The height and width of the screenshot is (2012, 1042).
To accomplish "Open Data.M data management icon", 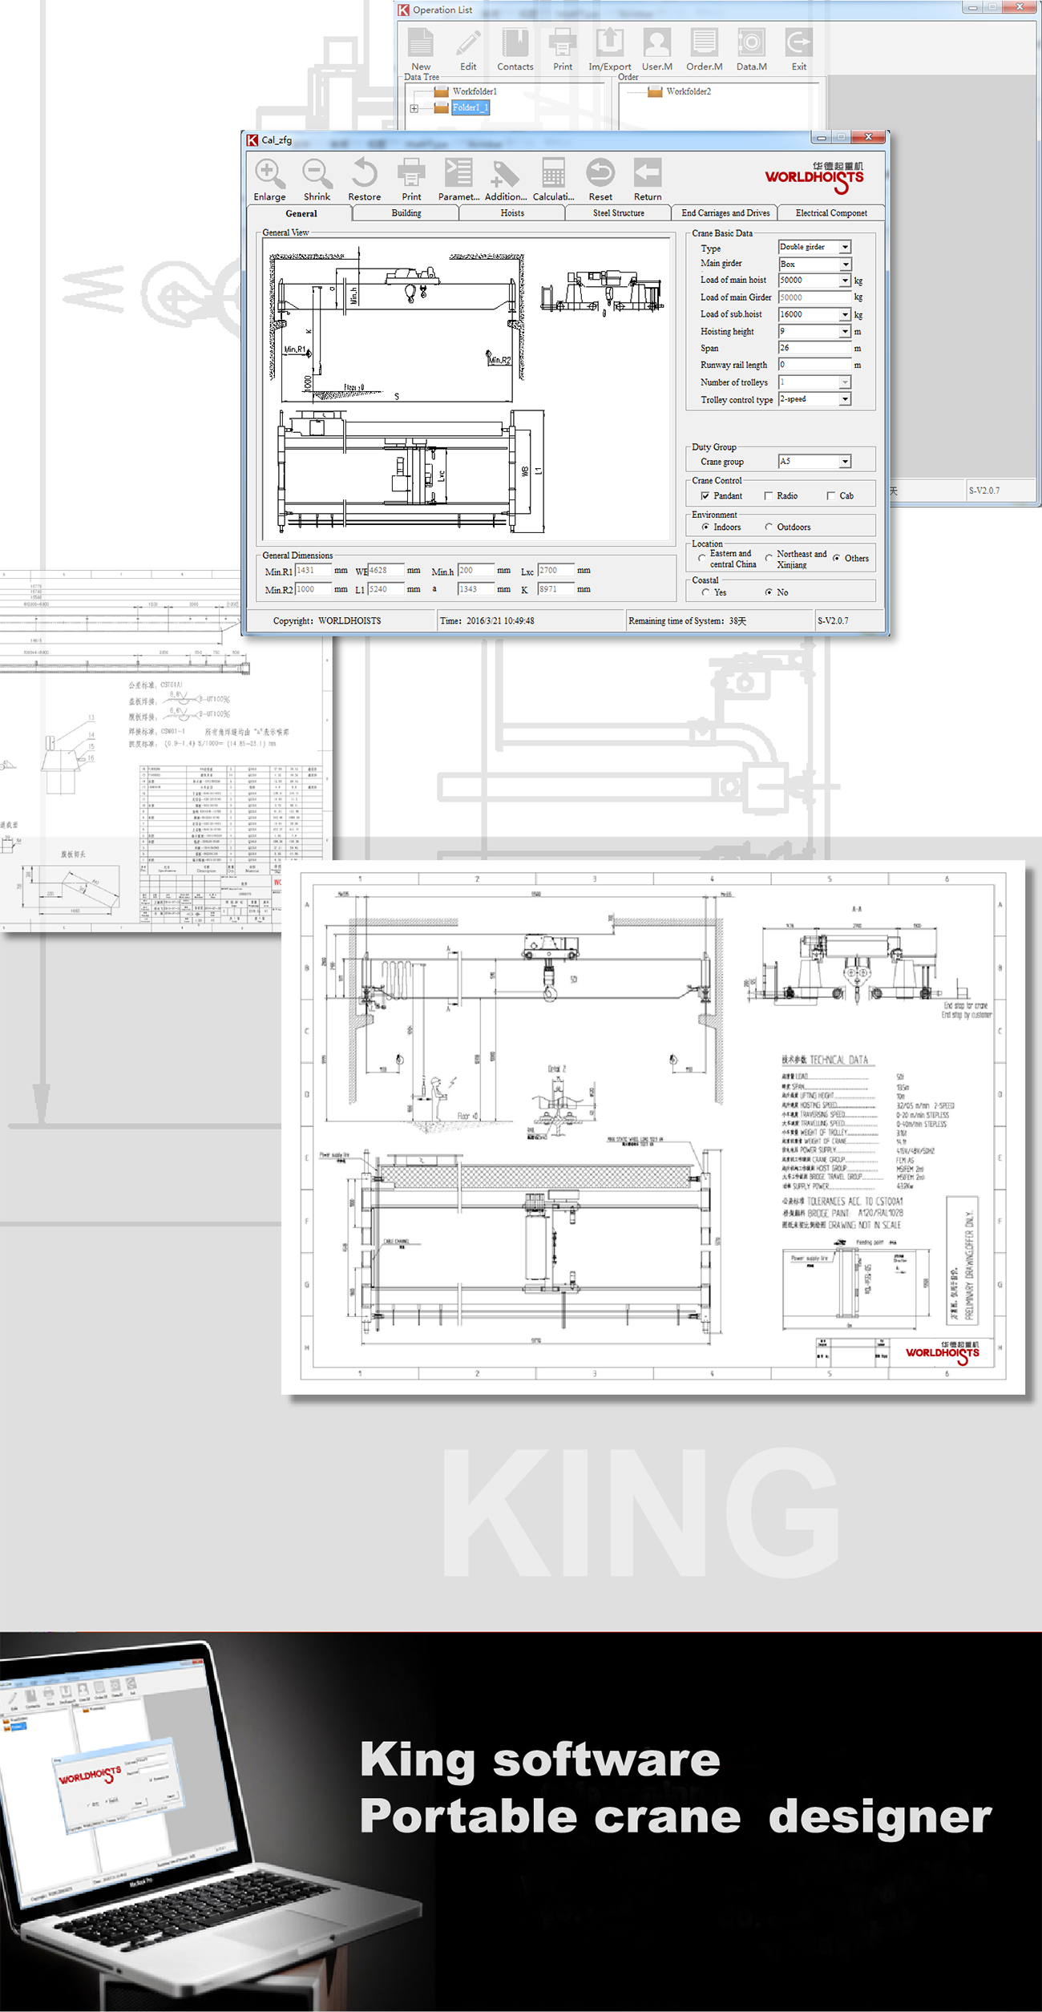I will (752, 42).
